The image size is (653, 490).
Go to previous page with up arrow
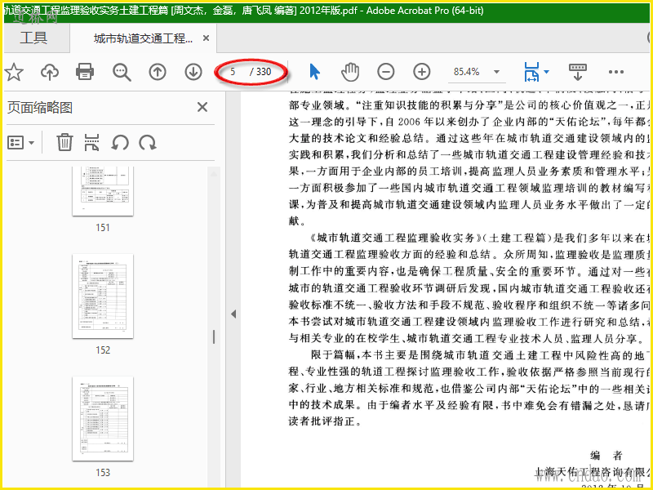click(x=158, y=72)
